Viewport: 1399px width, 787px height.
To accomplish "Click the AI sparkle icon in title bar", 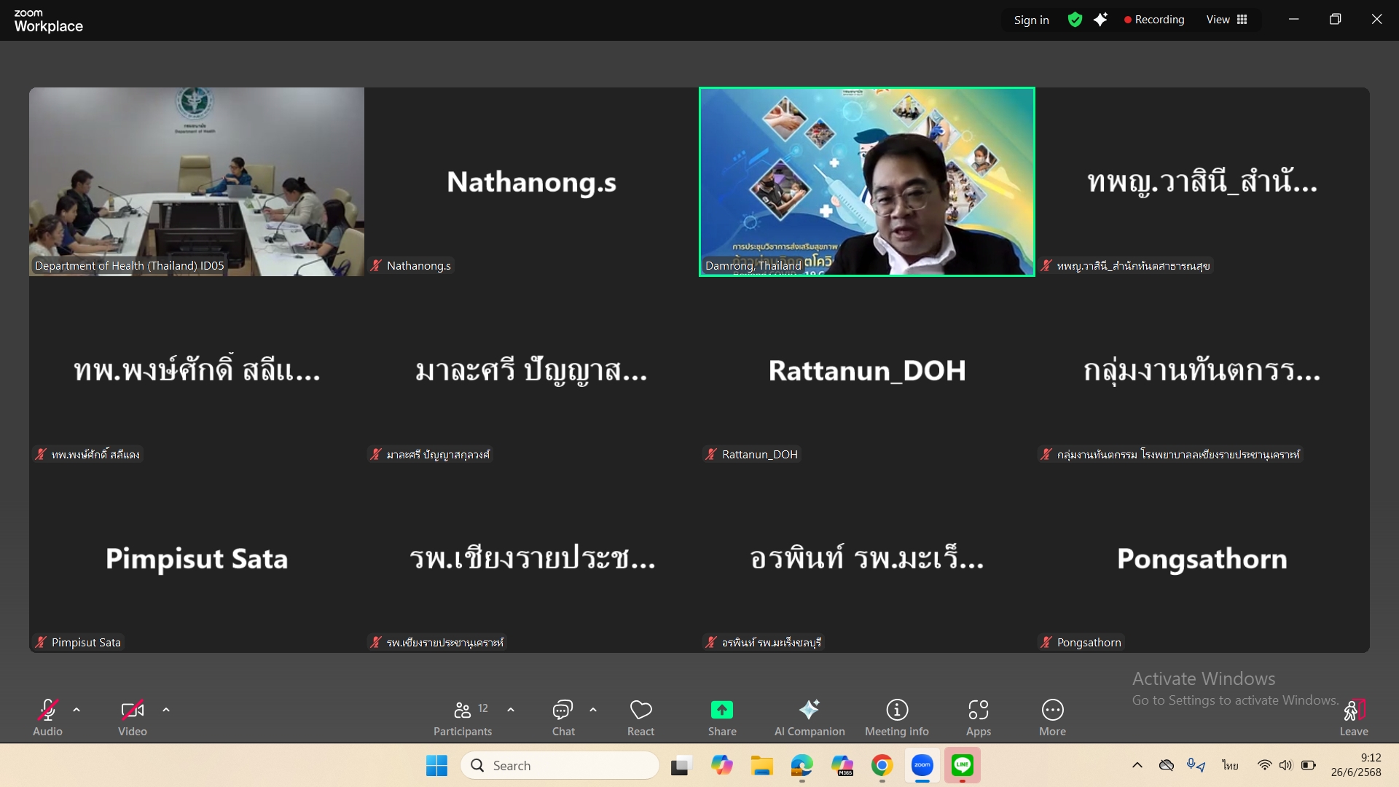I will pyautogui.click(x=1100, y=20).
